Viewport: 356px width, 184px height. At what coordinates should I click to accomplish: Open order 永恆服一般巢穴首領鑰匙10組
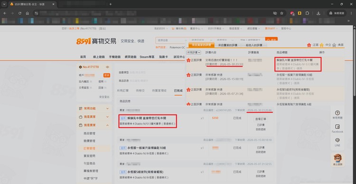pyautogui.click(x=147, y=148)
